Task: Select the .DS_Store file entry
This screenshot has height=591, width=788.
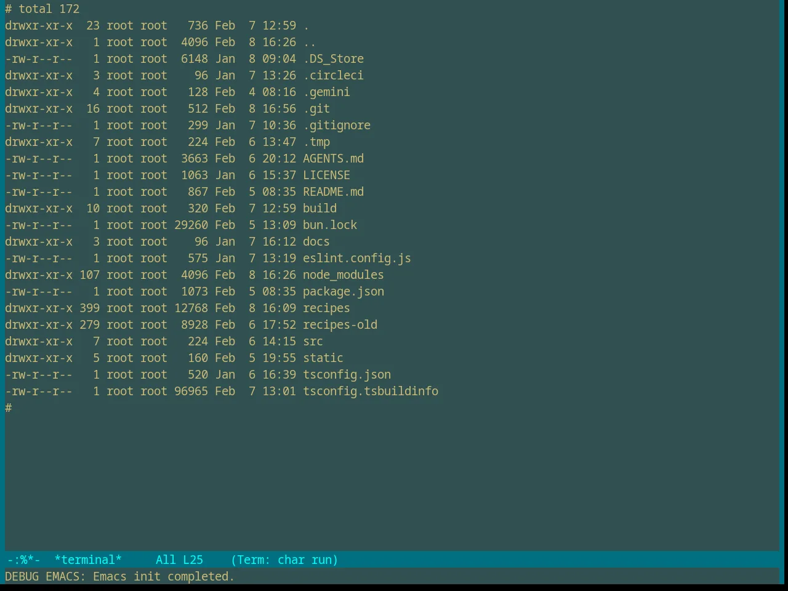Action: point(333,58)
